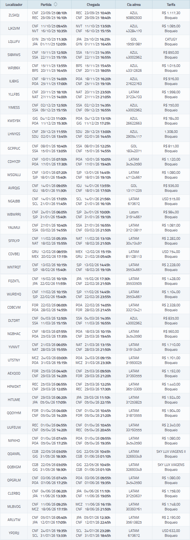
Task: Open booking locator QQANRL
Action: [14, 454]
